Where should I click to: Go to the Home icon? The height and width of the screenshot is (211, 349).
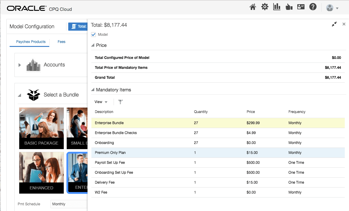[x=253, y=7]
